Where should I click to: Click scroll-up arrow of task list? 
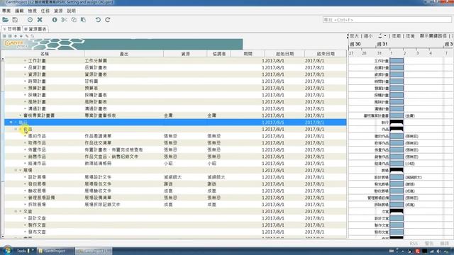3,59
